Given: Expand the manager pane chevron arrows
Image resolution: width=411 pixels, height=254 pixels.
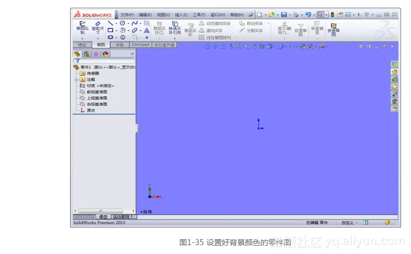Looking at the screenshot, I should [x=132, y=54].
